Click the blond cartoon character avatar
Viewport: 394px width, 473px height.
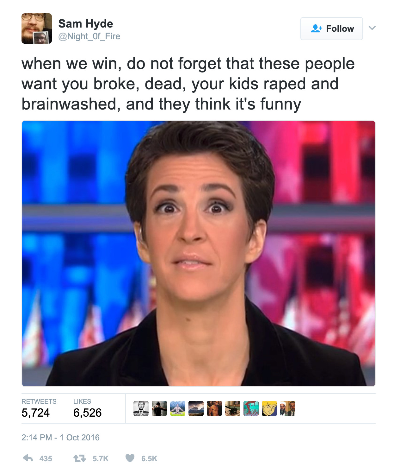(x=269, y=408)
